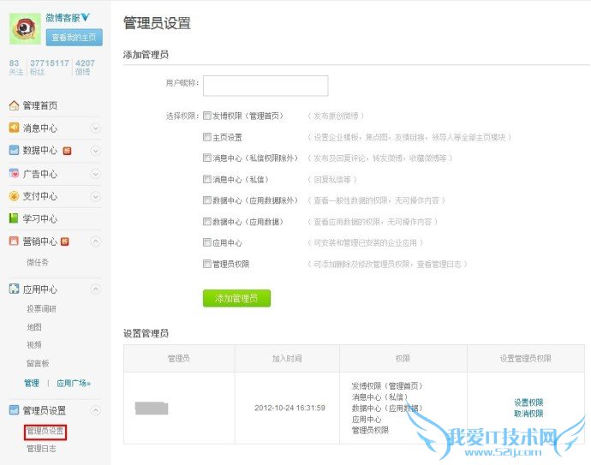Click the 学习中心 book icon
This screenshot has width=591, height=465.
pos(14,218)
